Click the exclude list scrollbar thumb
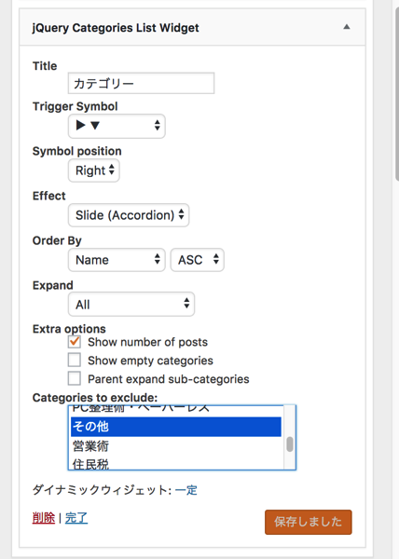This screenshot has width=399, height=559. [290, 444]
